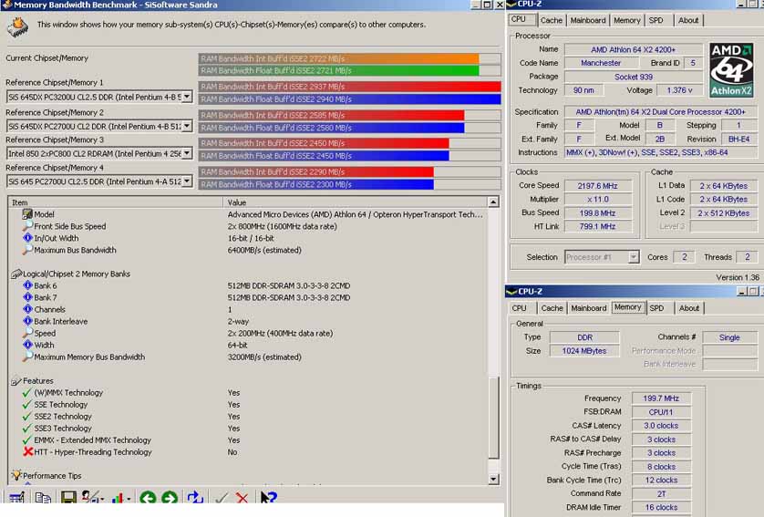Click the red X beside HTT Hyper-Threading
This screenshot has height=517, width=764.
pos(27,451)
